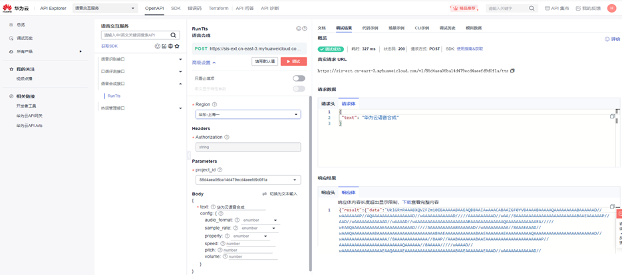Copy the response body content

tap(613, 207)
